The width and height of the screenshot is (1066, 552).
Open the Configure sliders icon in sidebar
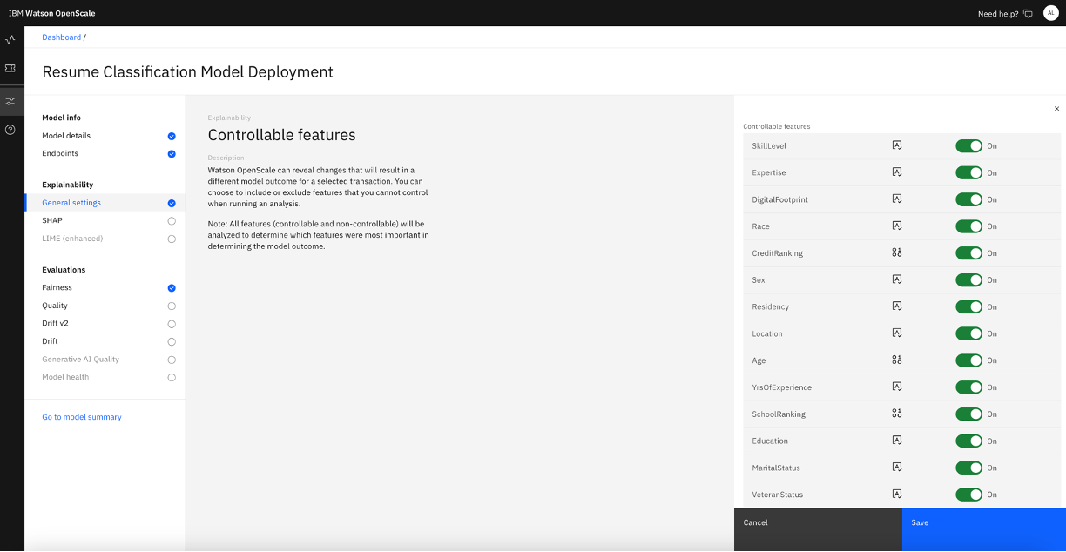point(10,102)
